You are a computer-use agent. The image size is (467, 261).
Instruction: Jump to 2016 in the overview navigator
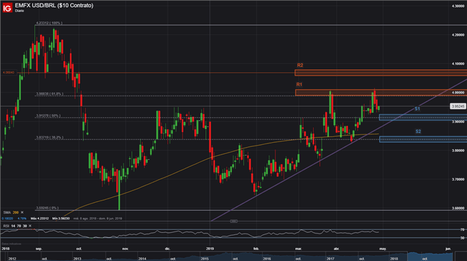pos(267,259)
